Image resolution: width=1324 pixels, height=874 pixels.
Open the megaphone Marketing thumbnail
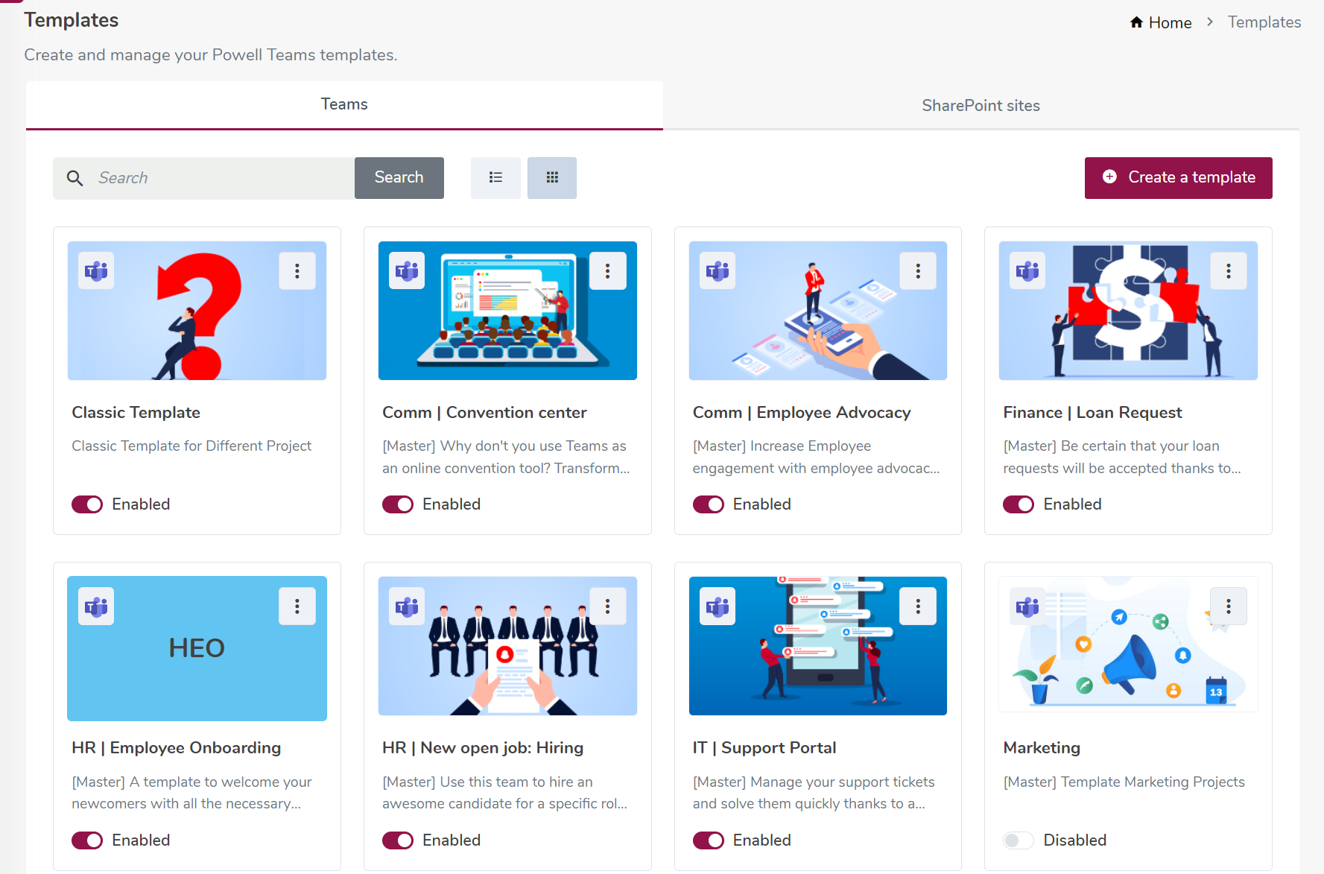[x=1128, y=645]
